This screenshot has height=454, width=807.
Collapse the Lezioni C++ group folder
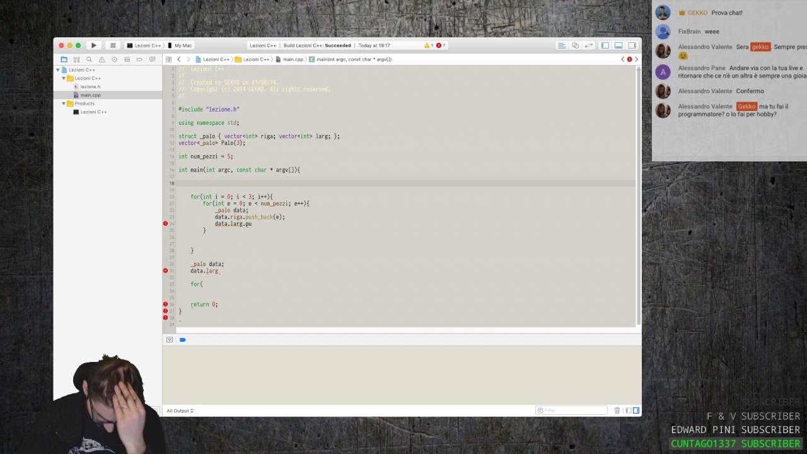click(64, 78)
